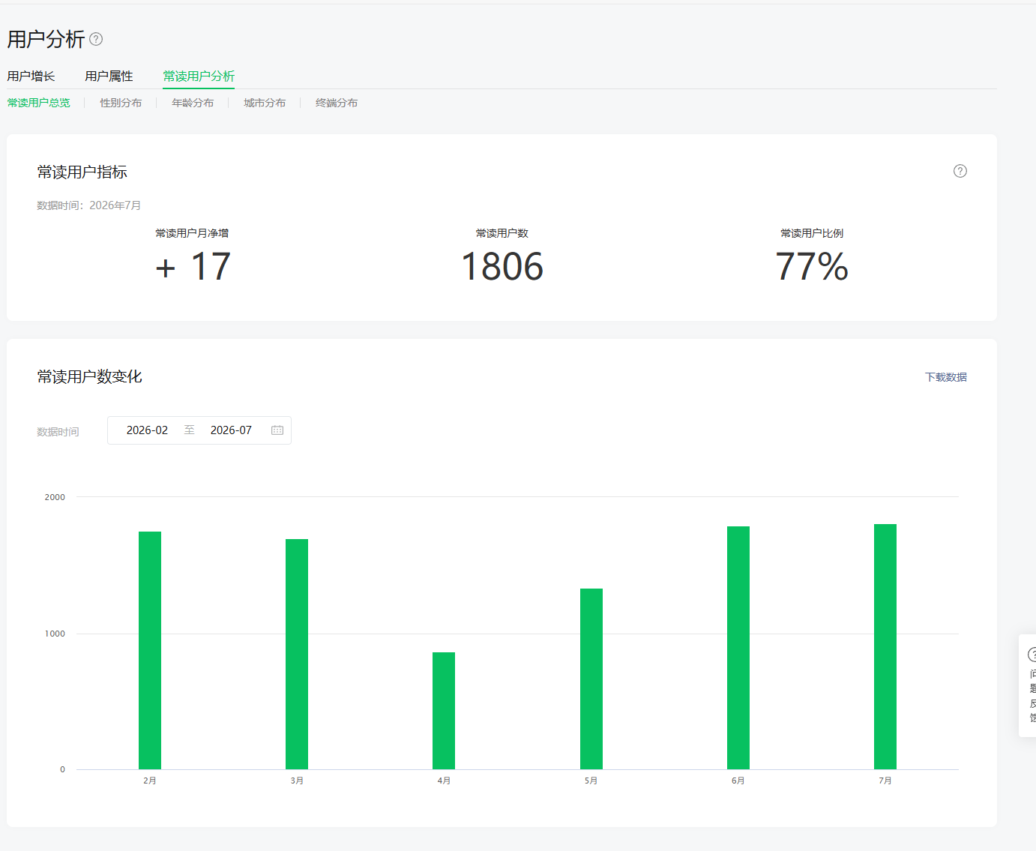The width and height of the screenshot is (1036, 851).
Task: Switch to 用户属性 tab
Action: (x=109, y=76)
